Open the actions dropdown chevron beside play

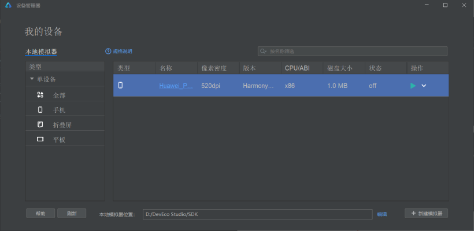pos(424,86)
